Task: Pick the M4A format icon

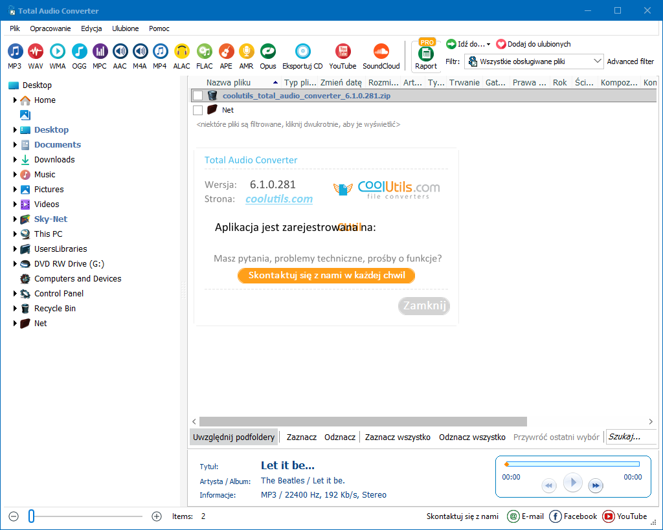Action: pyautogui.click(x=140, y=52)
